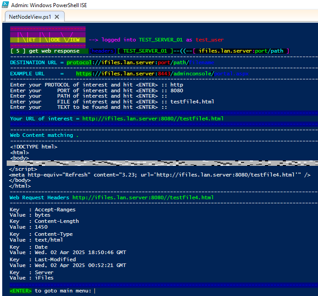Click the 'TEXT to be found' prompt line
Image resolution: width=318 pixels, height=296 pixels.
tap(89, 107)
